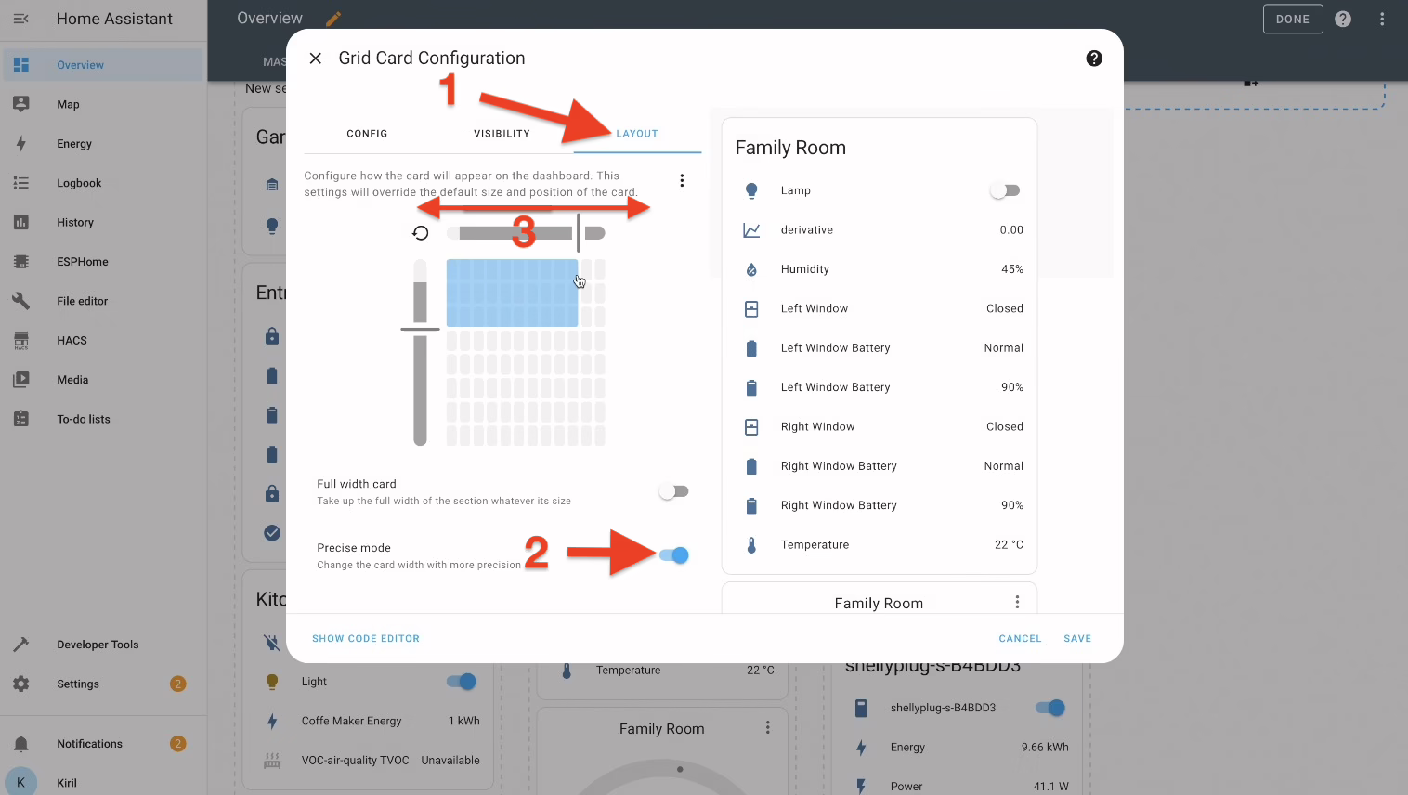Open the Kiril user profile avatar

click(21, 782)
